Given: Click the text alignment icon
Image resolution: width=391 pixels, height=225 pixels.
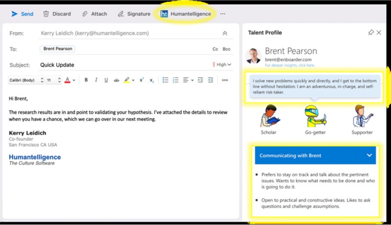Looking at the screenshot, I should pos(186,80).
